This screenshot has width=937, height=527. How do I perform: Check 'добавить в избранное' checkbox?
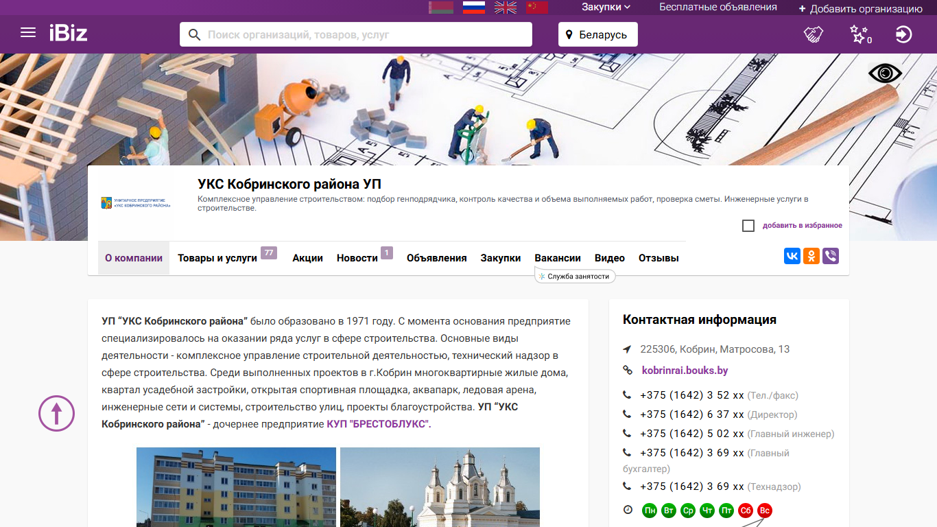pos(748,226)
